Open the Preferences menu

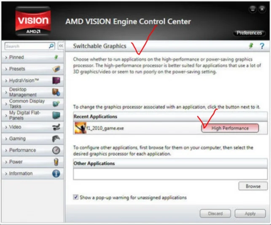click(249, 33)
